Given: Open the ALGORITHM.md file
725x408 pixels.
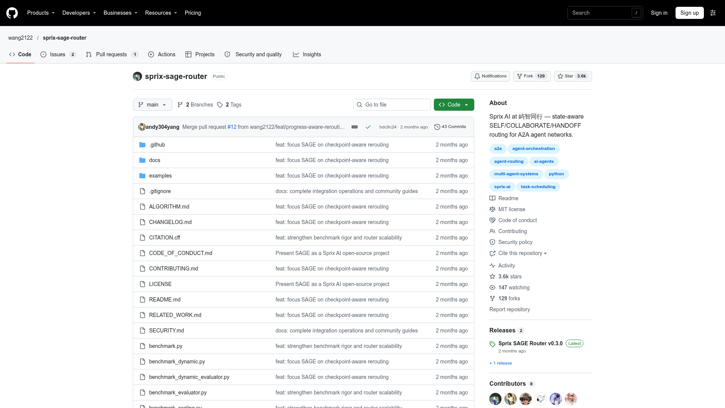Looking at the screenshot, I should (x=169, y=207).
